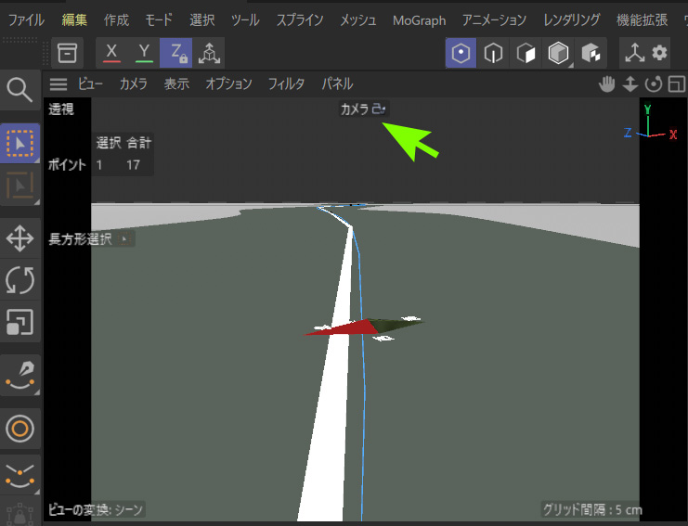Screen dimensions: 688x526
Task: Select the Move tool
Action: tap(19, 238)
